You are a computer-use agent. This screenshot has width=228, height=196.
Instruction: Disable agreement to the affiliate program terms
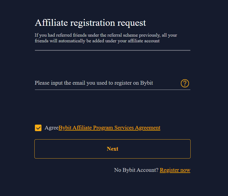pyautogui.click(x=38, y=128)
